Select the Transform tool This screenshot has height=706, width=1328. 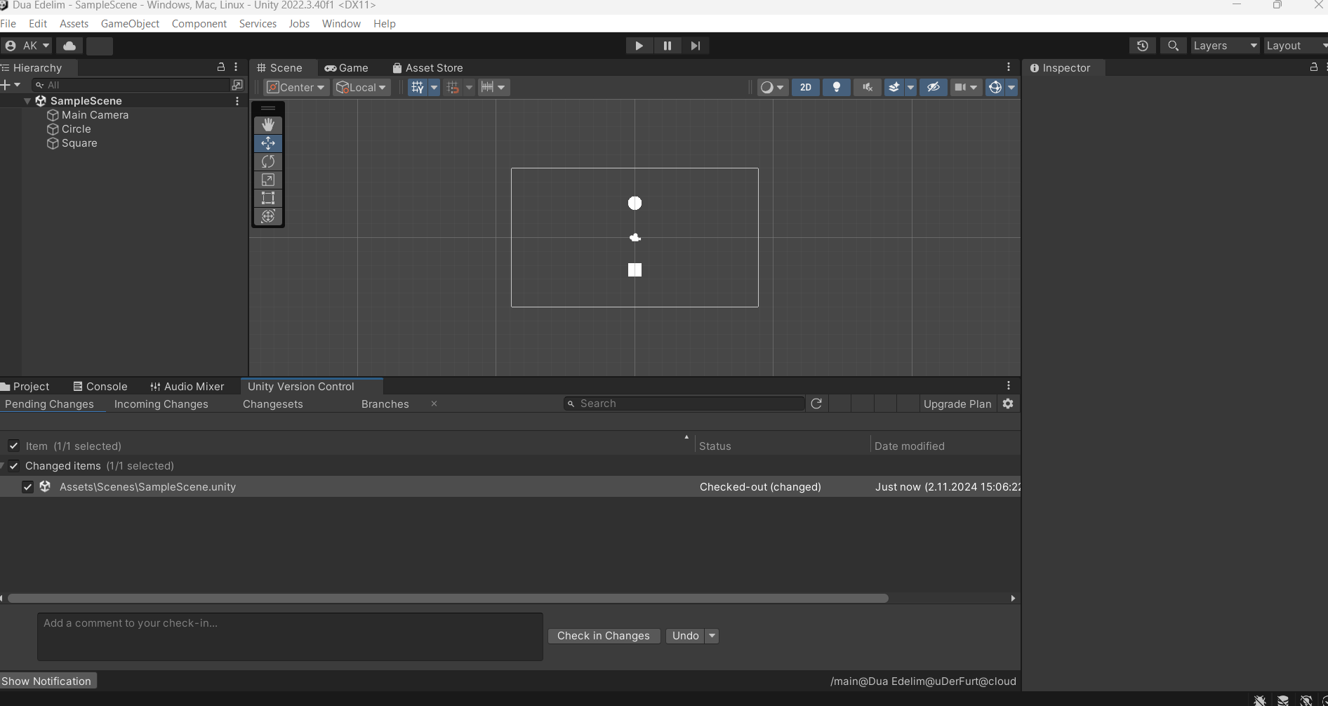[x=268, y=216]
